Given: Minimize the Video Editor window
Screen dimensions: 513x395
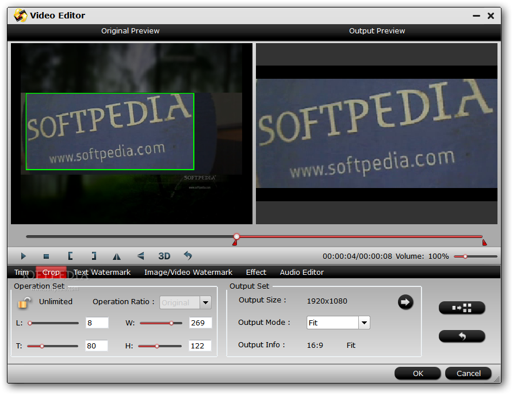Looking at the screenshot, I should coord(476,16).
